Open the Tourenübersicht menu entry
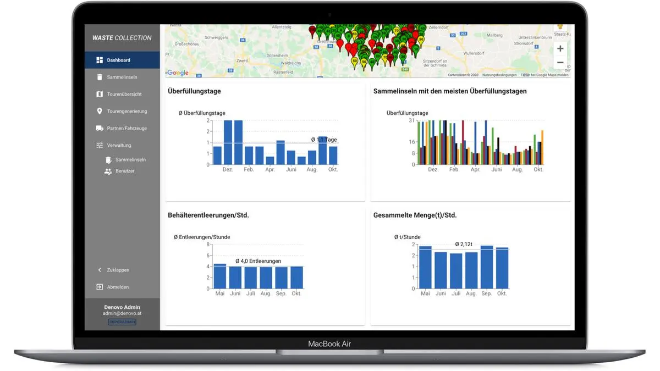660x371 pixels. (x=124, y=95)
